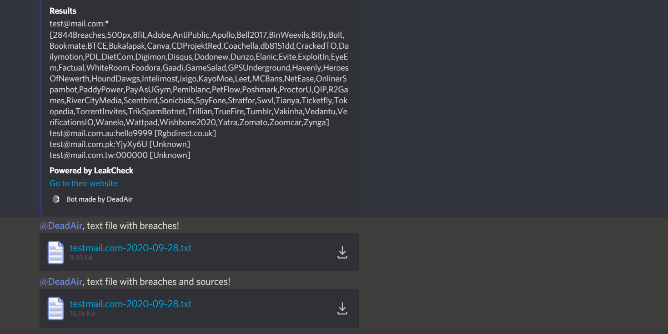
Task: Click the document icon of the 9.91 KB attachment
Action: click(x=56, y=253)
